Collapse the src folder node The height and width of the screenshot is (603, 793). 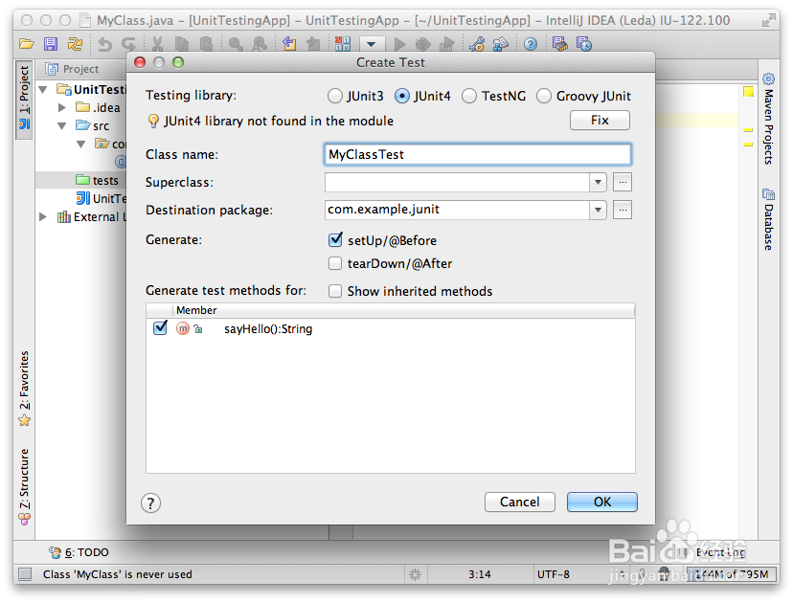pos(62,125)
